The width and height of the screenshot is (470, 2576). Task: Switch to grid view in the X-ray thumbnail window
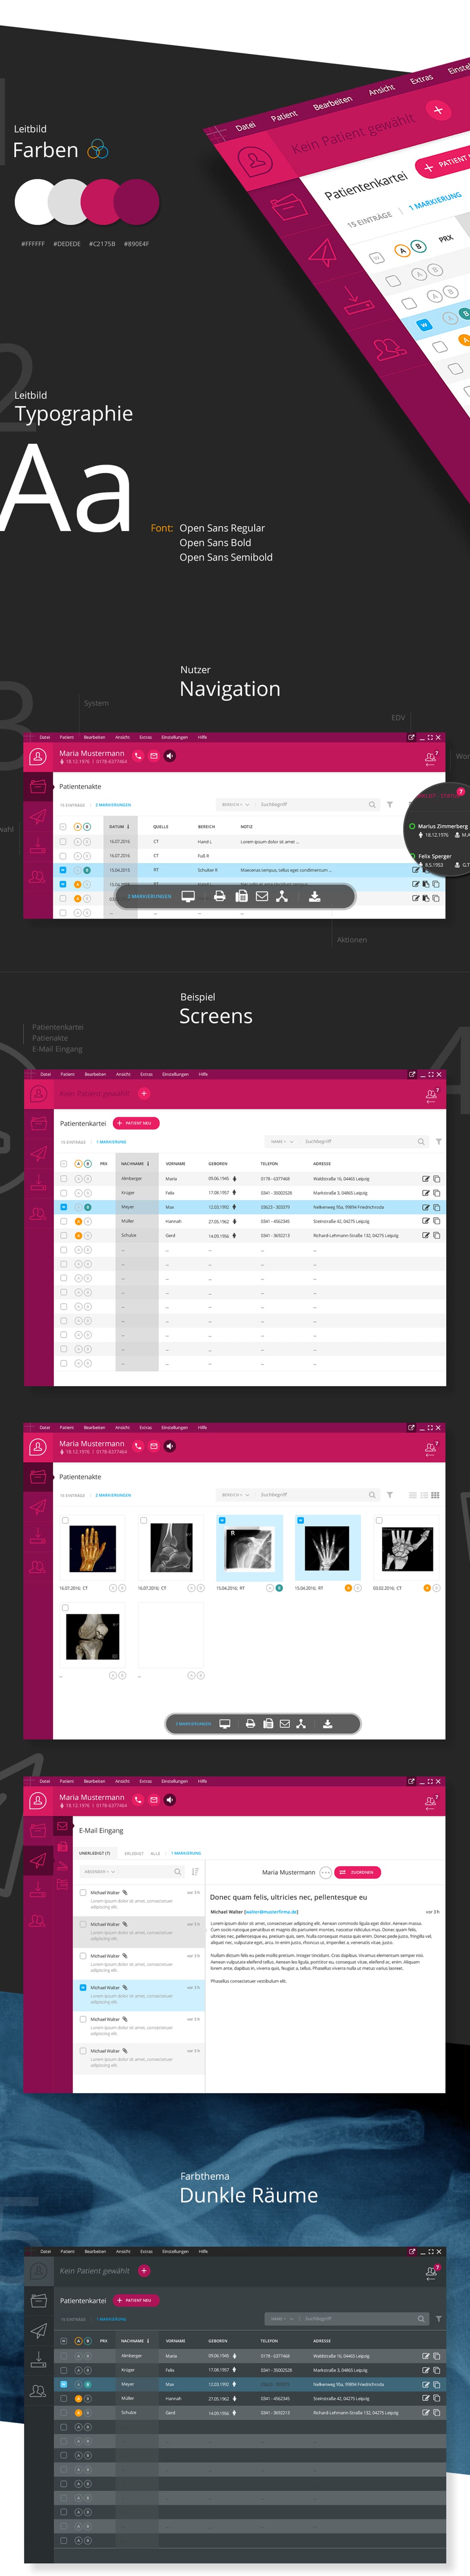coord(435,1495)
